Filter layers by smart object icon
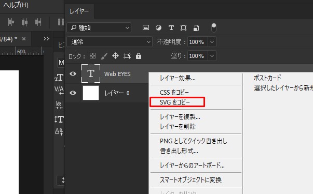313x194 pixels. coord(196,28)
